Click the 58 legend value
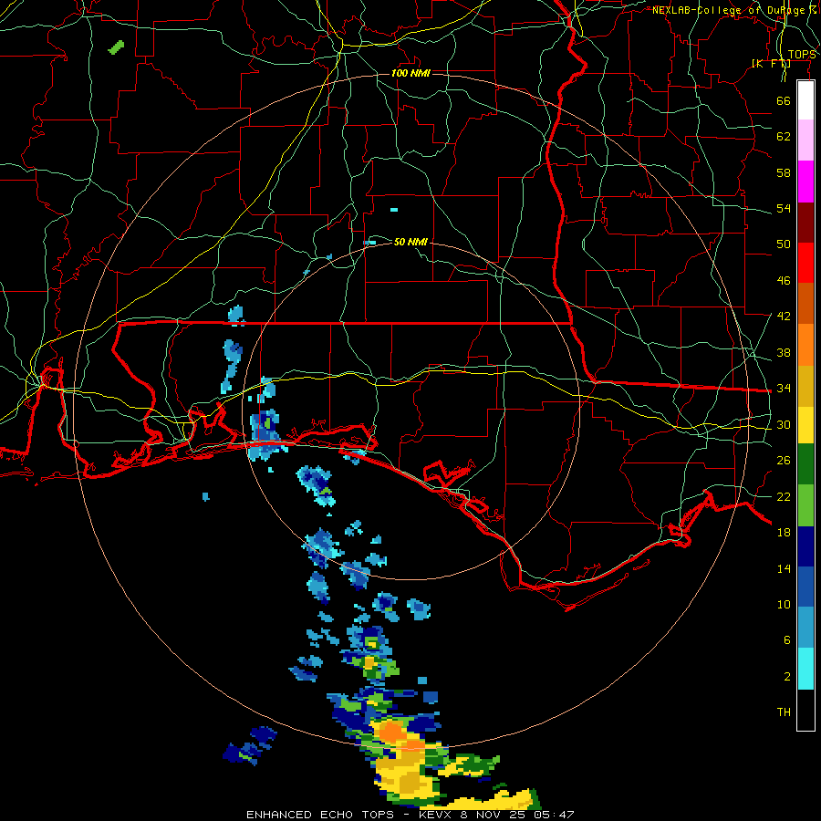Image resolution: width=821 pixels, height=821 pixels. [x=784, y=172]
